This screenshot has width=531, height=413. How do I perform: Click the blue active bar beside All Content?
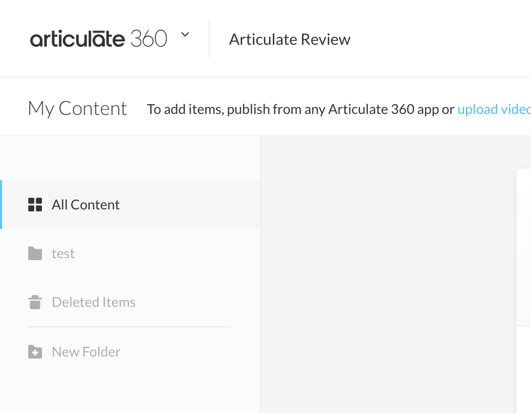[1, 205]
